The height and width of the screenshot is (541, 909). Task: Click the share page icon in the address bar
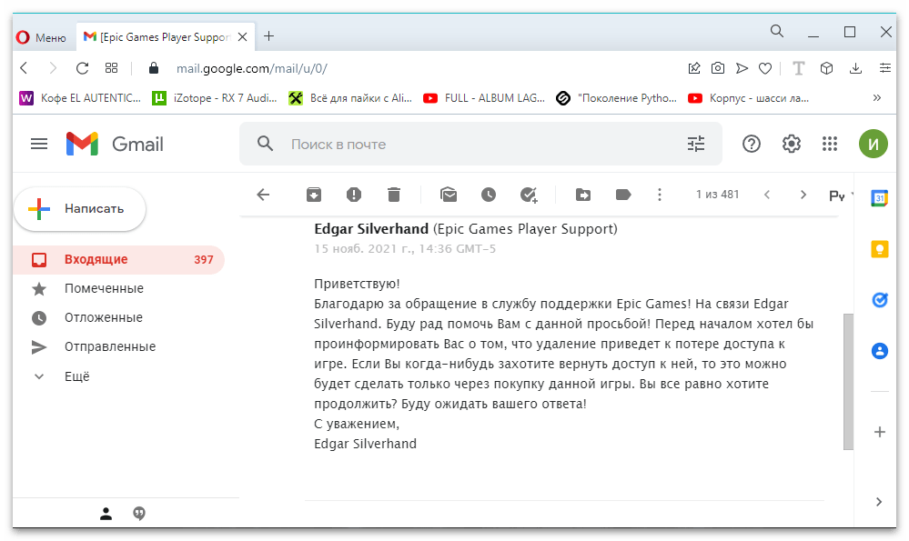pos(694,68)
